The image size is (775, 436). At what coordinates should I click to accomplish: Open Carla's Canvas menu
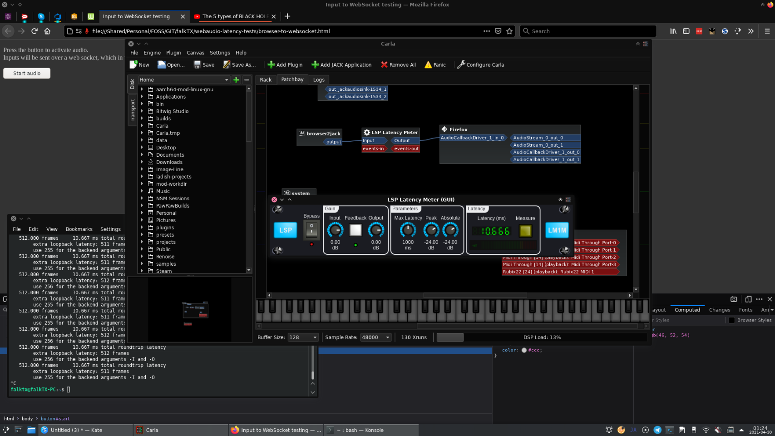point(195,53)
